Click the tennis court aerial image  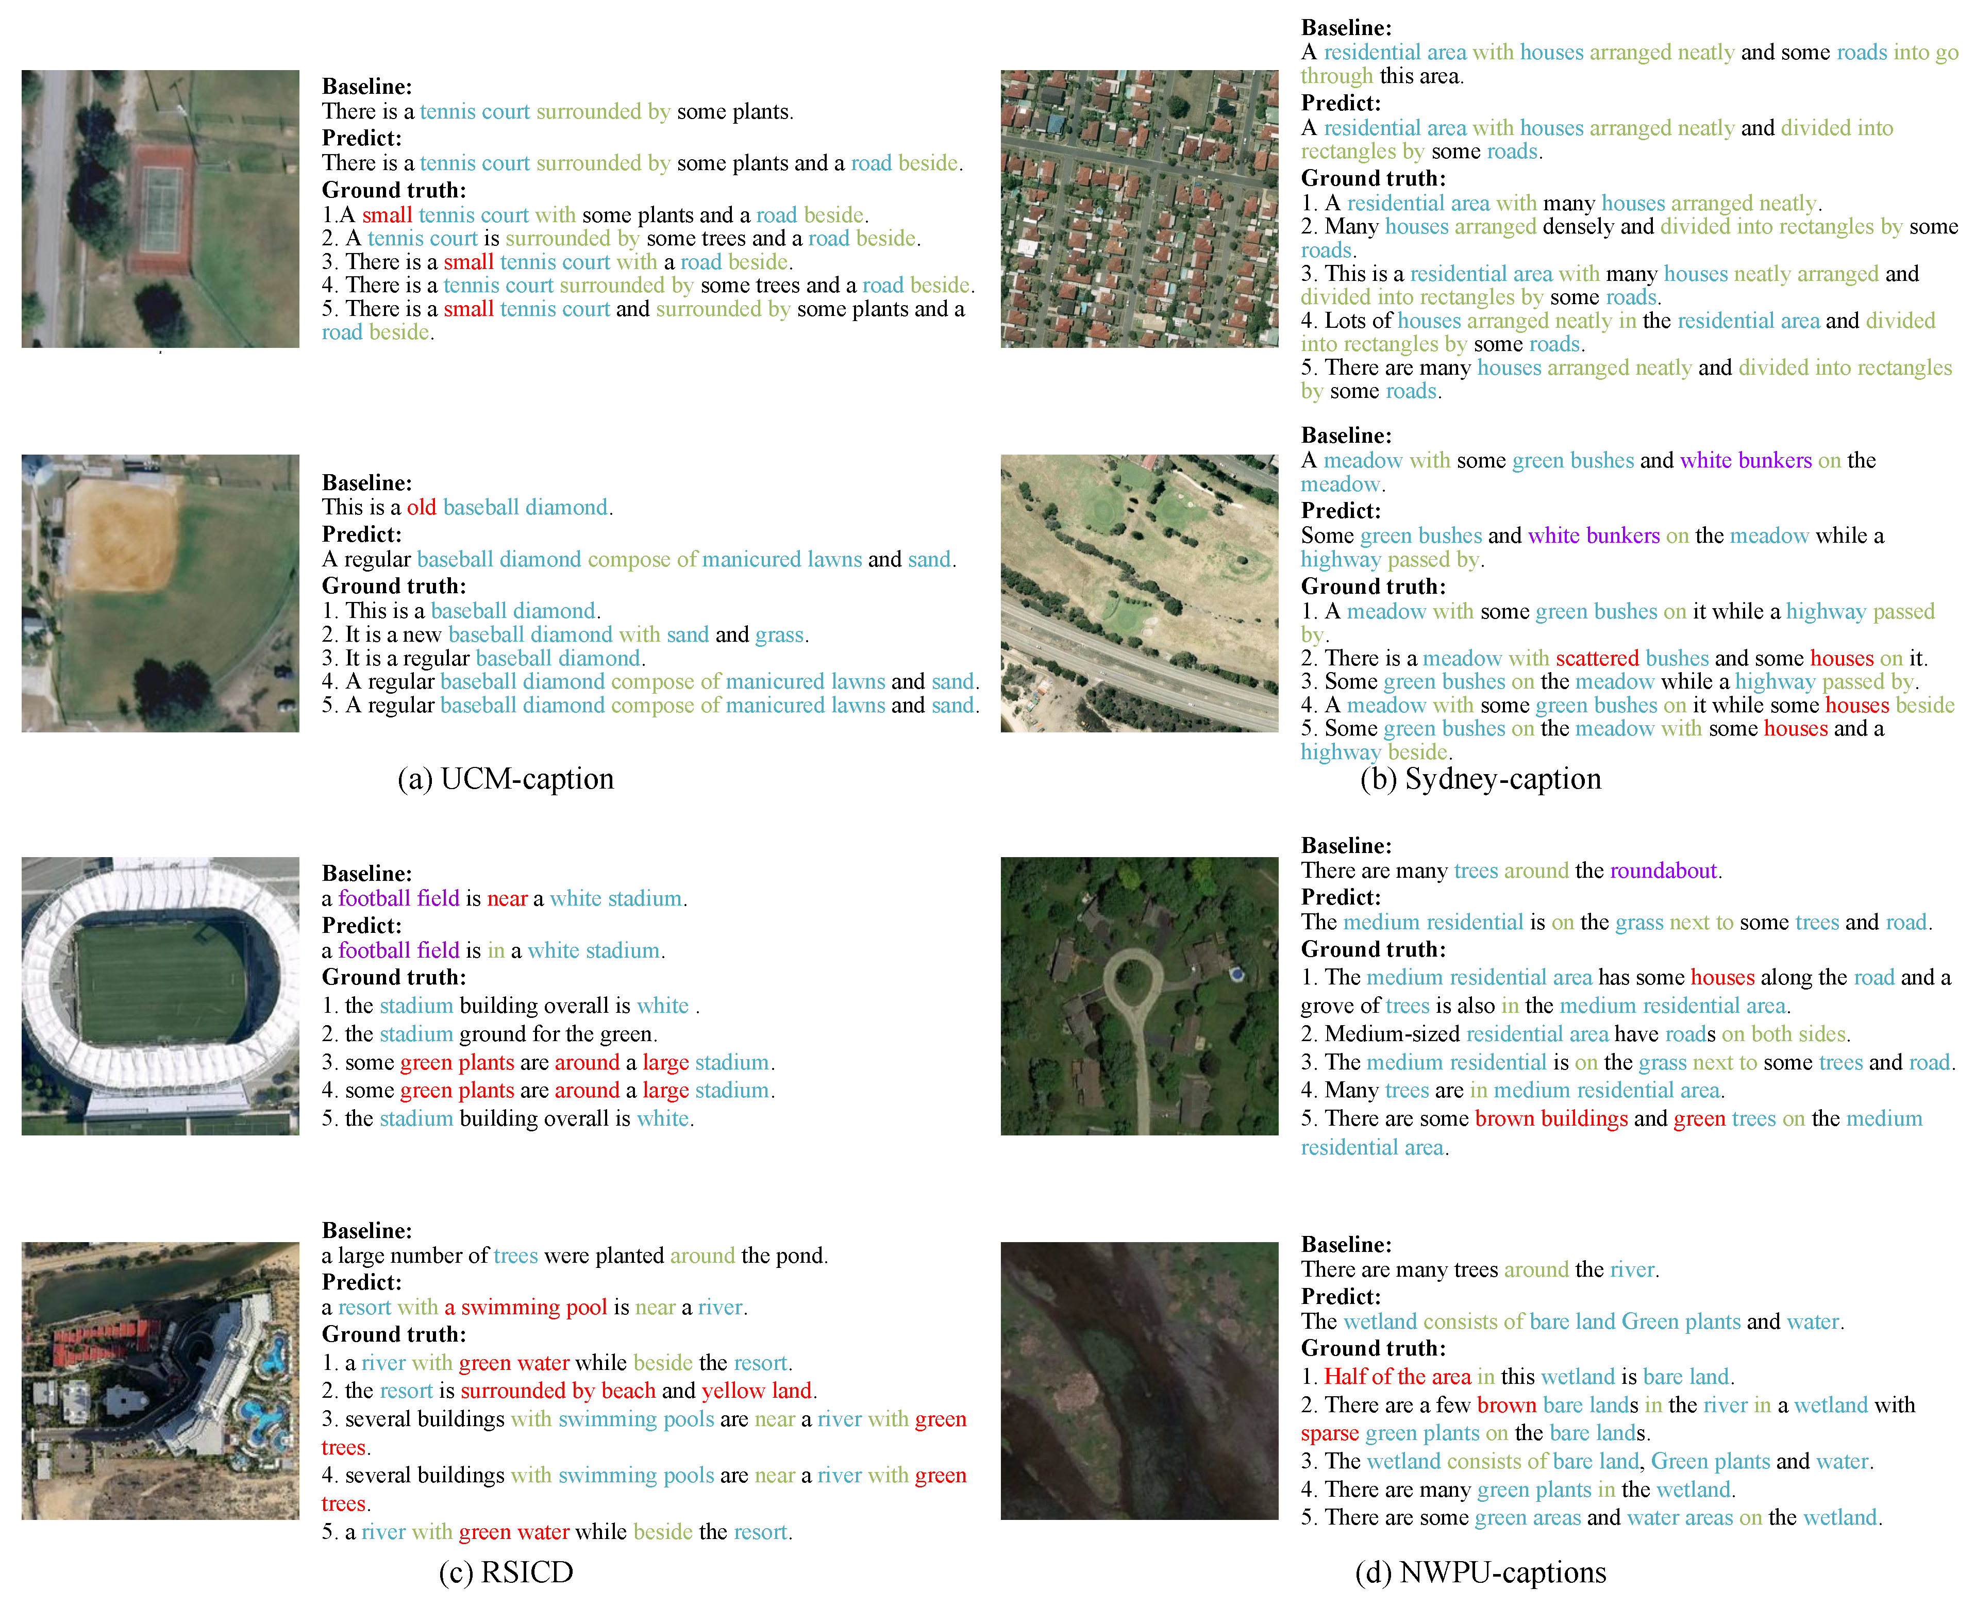(x=160, y=209)
